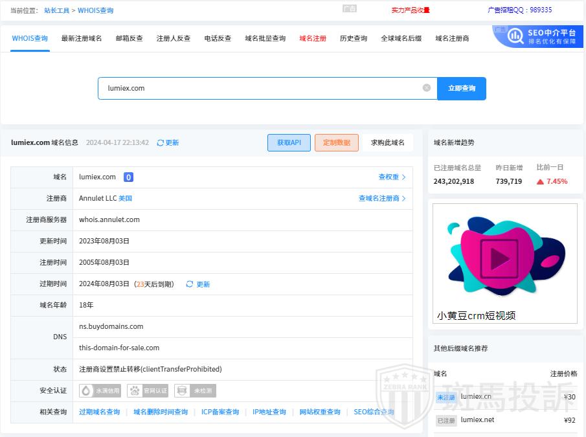Click the refresh icon in expiry date row
Viewport: 586px width, 437px height.
tap(190, 284)
